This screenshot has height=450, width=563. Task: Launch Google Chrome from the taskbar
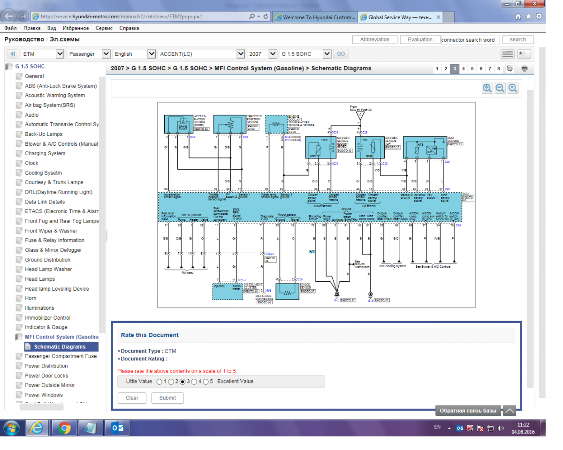click(x=64, y=428)
